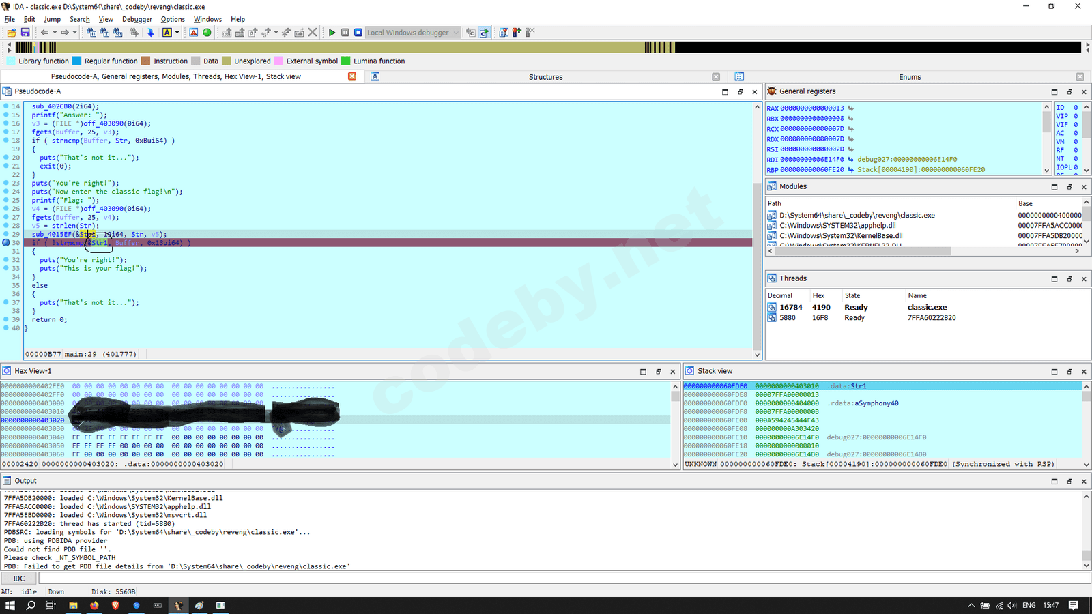
Task: Click the Regular function blue swatch
Action: [x=77, y=61]
